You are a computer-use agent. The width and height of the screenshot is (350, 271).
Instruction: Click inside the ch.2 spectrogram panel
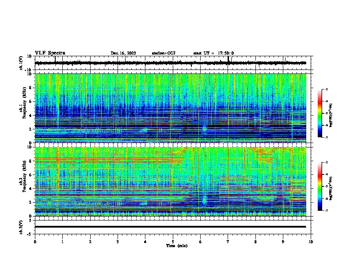click(171, 182)
